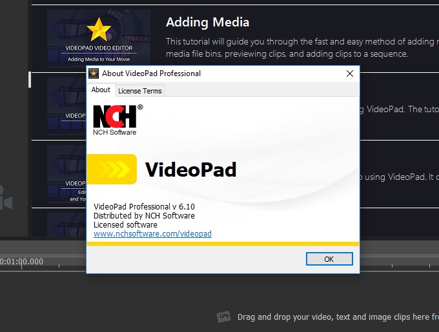Click the tutorial list scrollbar handle
This screenshot has height=332, width=439.
coord(30,80)
